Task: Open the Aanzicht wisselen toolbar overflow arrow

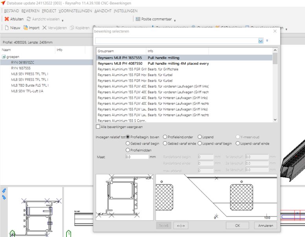Action: pyautogui.click(x=62, y=20)
